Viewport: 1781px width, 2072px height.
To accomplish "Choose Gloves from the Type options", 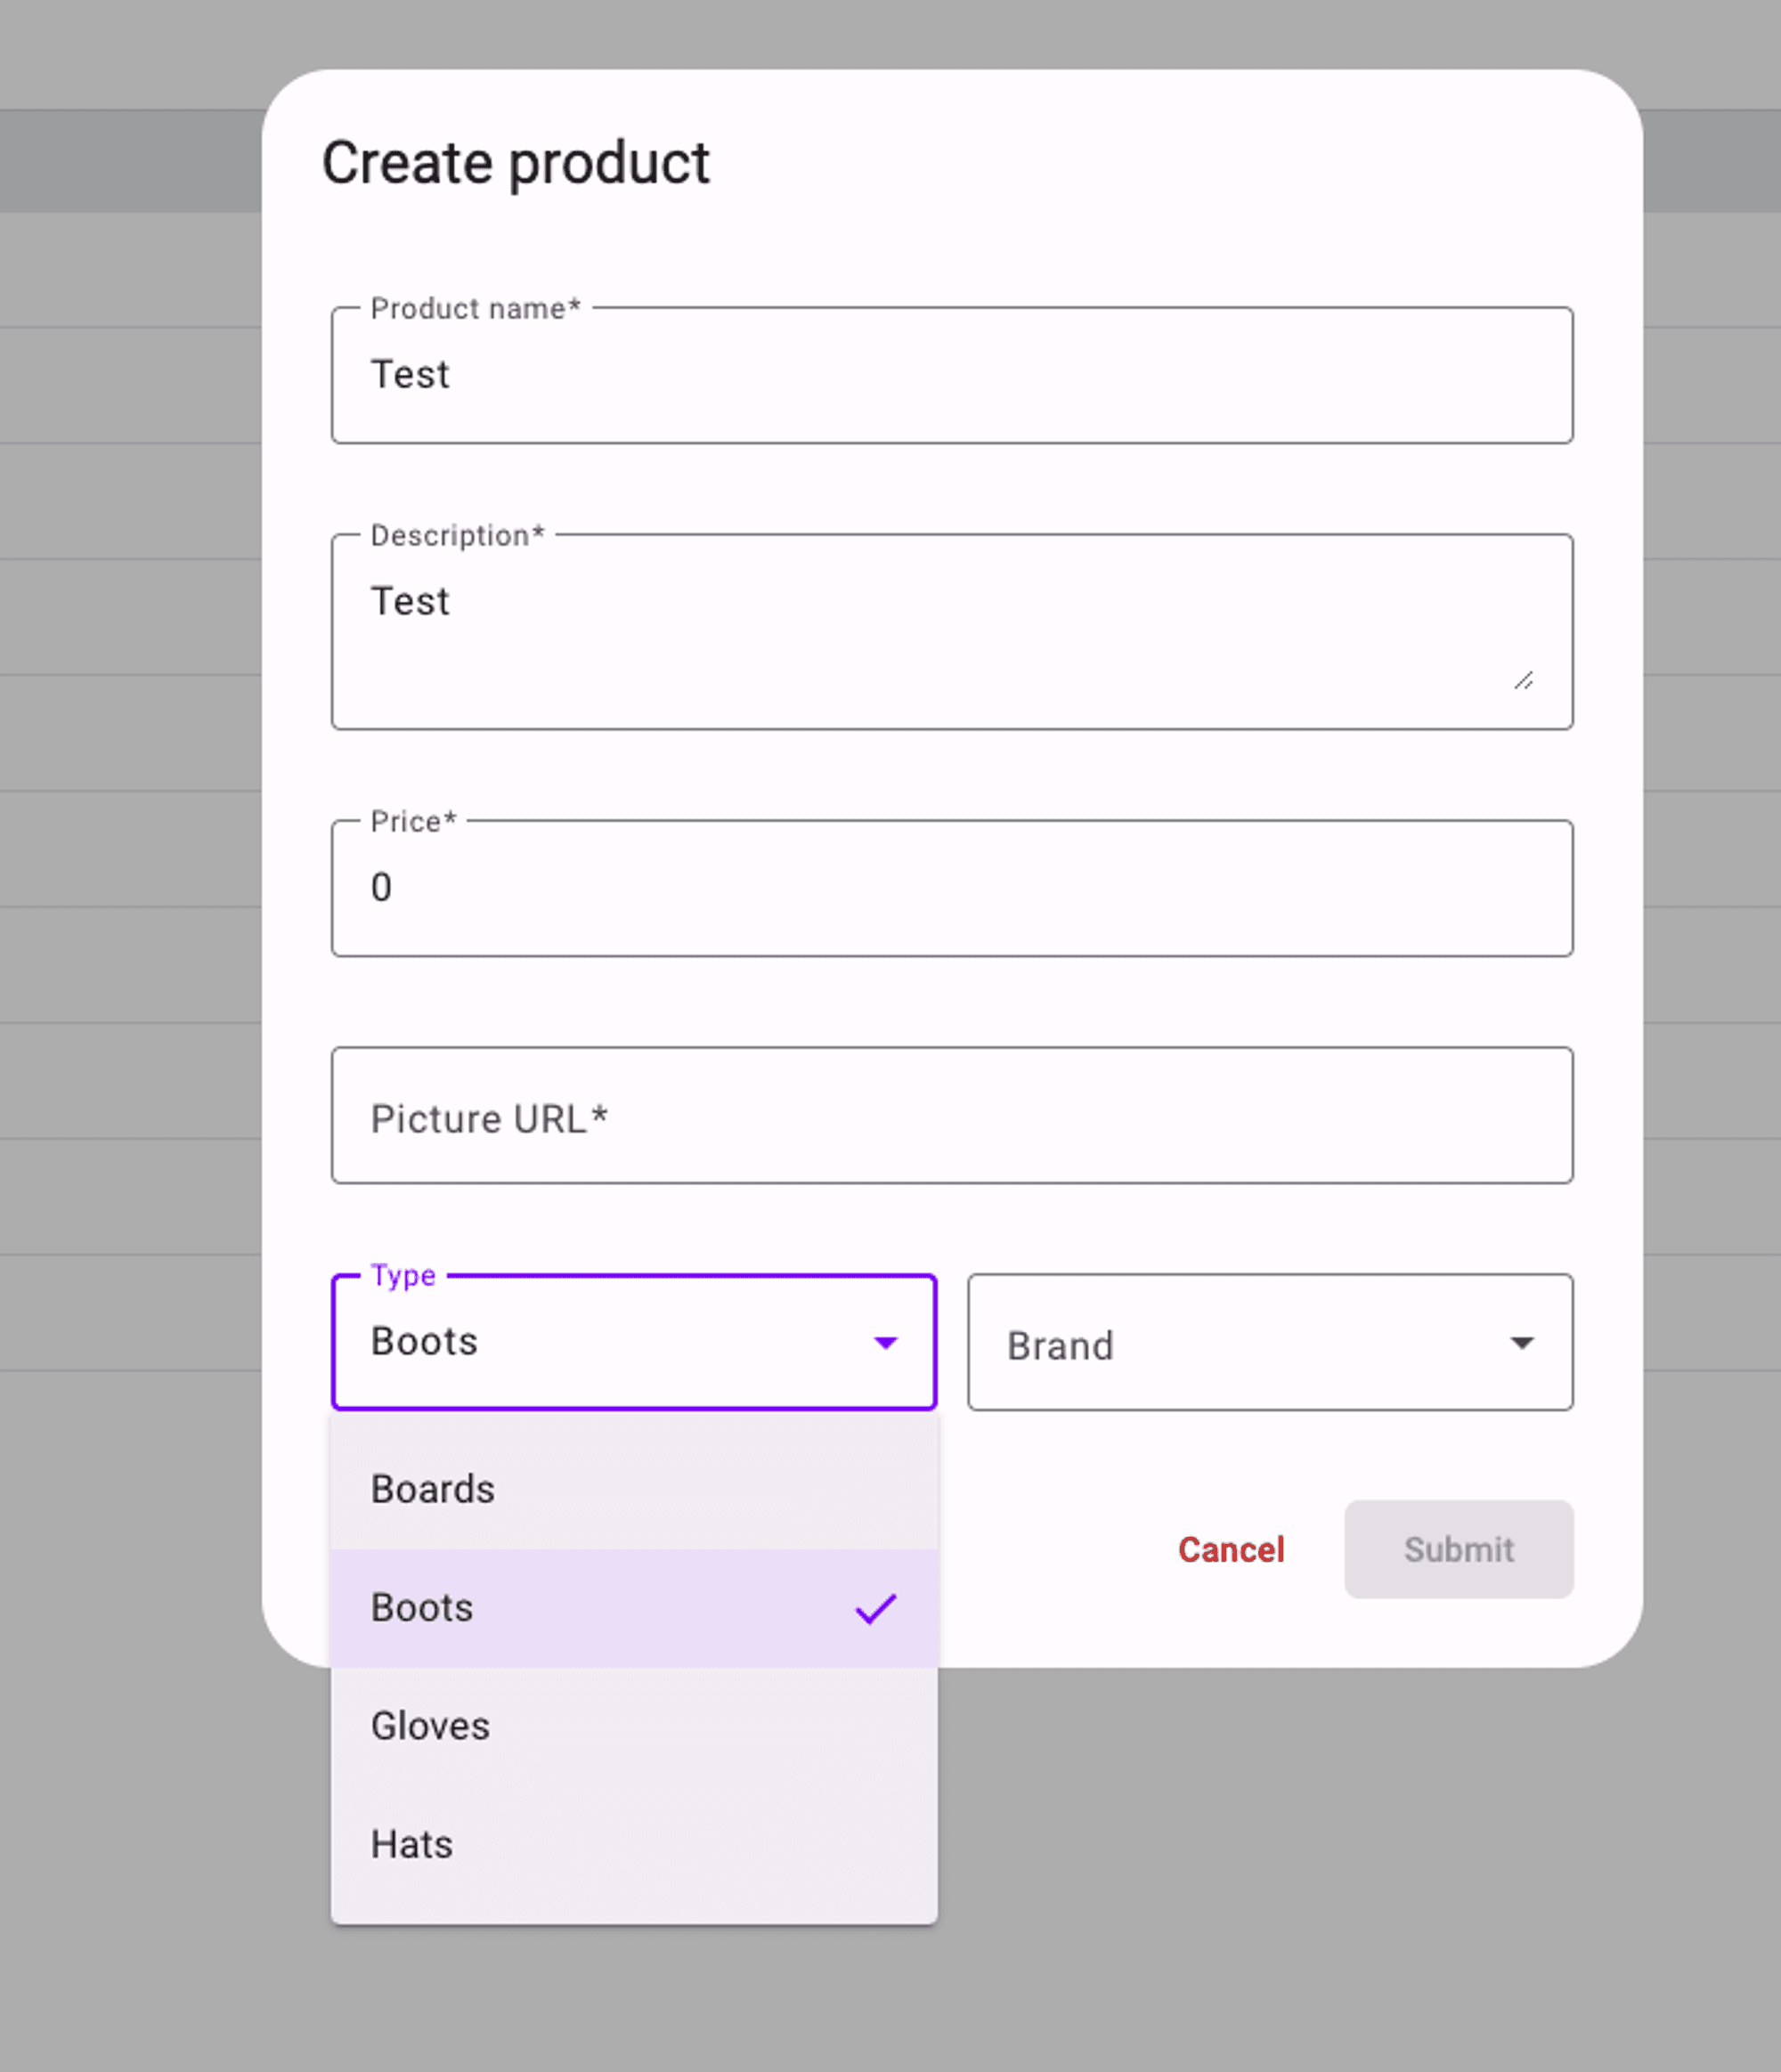I will tap(633, 1726).
